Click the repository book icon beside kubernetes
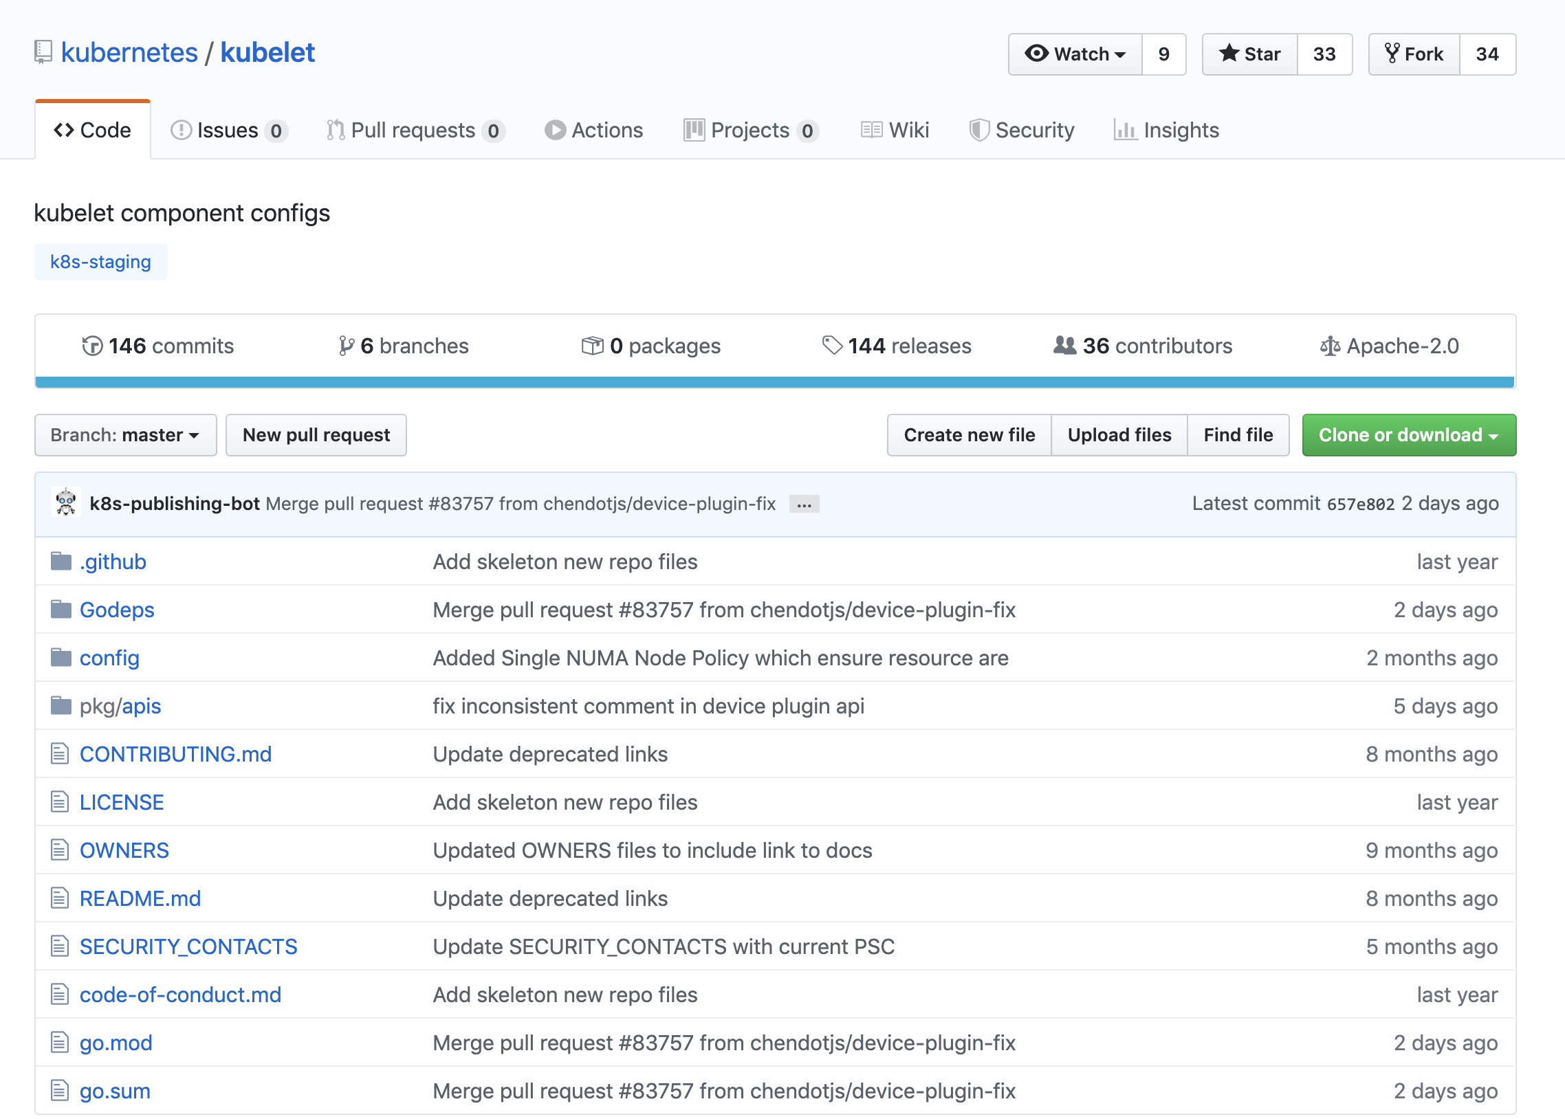The height and width of the screenshot is (1119, 1565). (43, 52)
